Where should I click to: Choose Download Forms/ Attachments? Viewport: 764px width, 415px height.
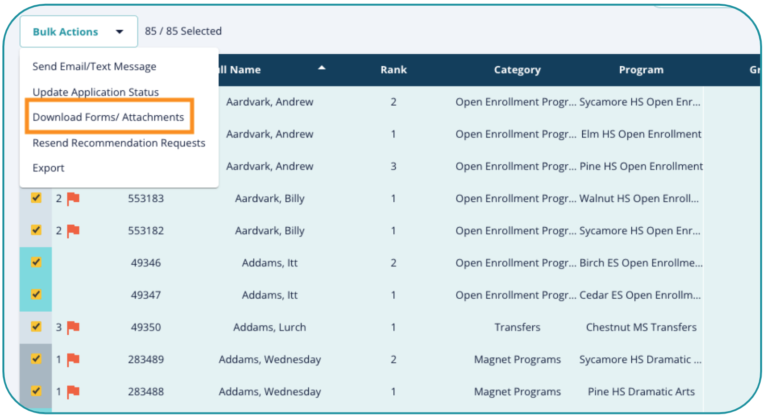[108, 117]
